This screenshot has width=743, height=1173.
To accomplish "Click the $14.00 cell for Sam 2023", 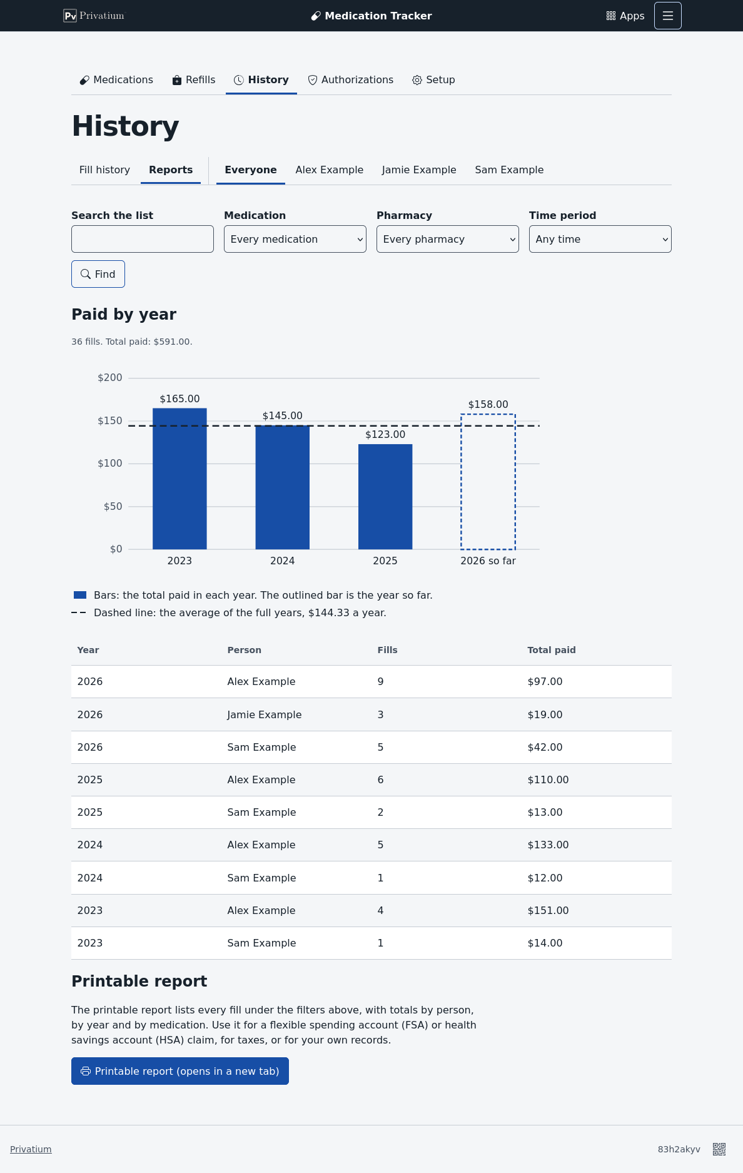I will (x=545, y=943).
